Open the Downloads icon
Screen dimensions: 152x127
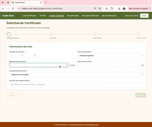tap(119, 9)
